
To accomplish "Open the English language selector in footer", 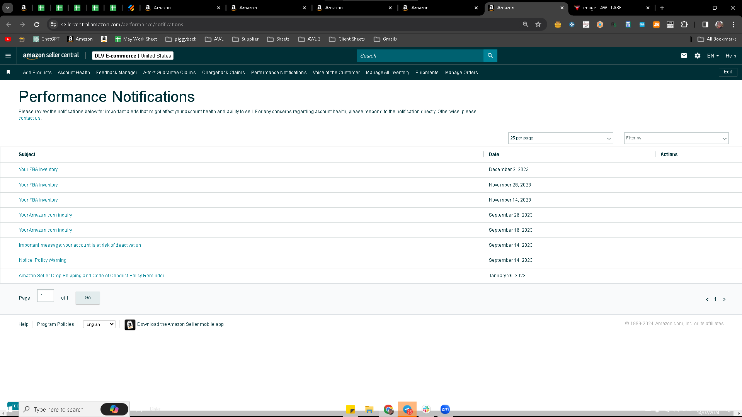I will pos(99,324).
